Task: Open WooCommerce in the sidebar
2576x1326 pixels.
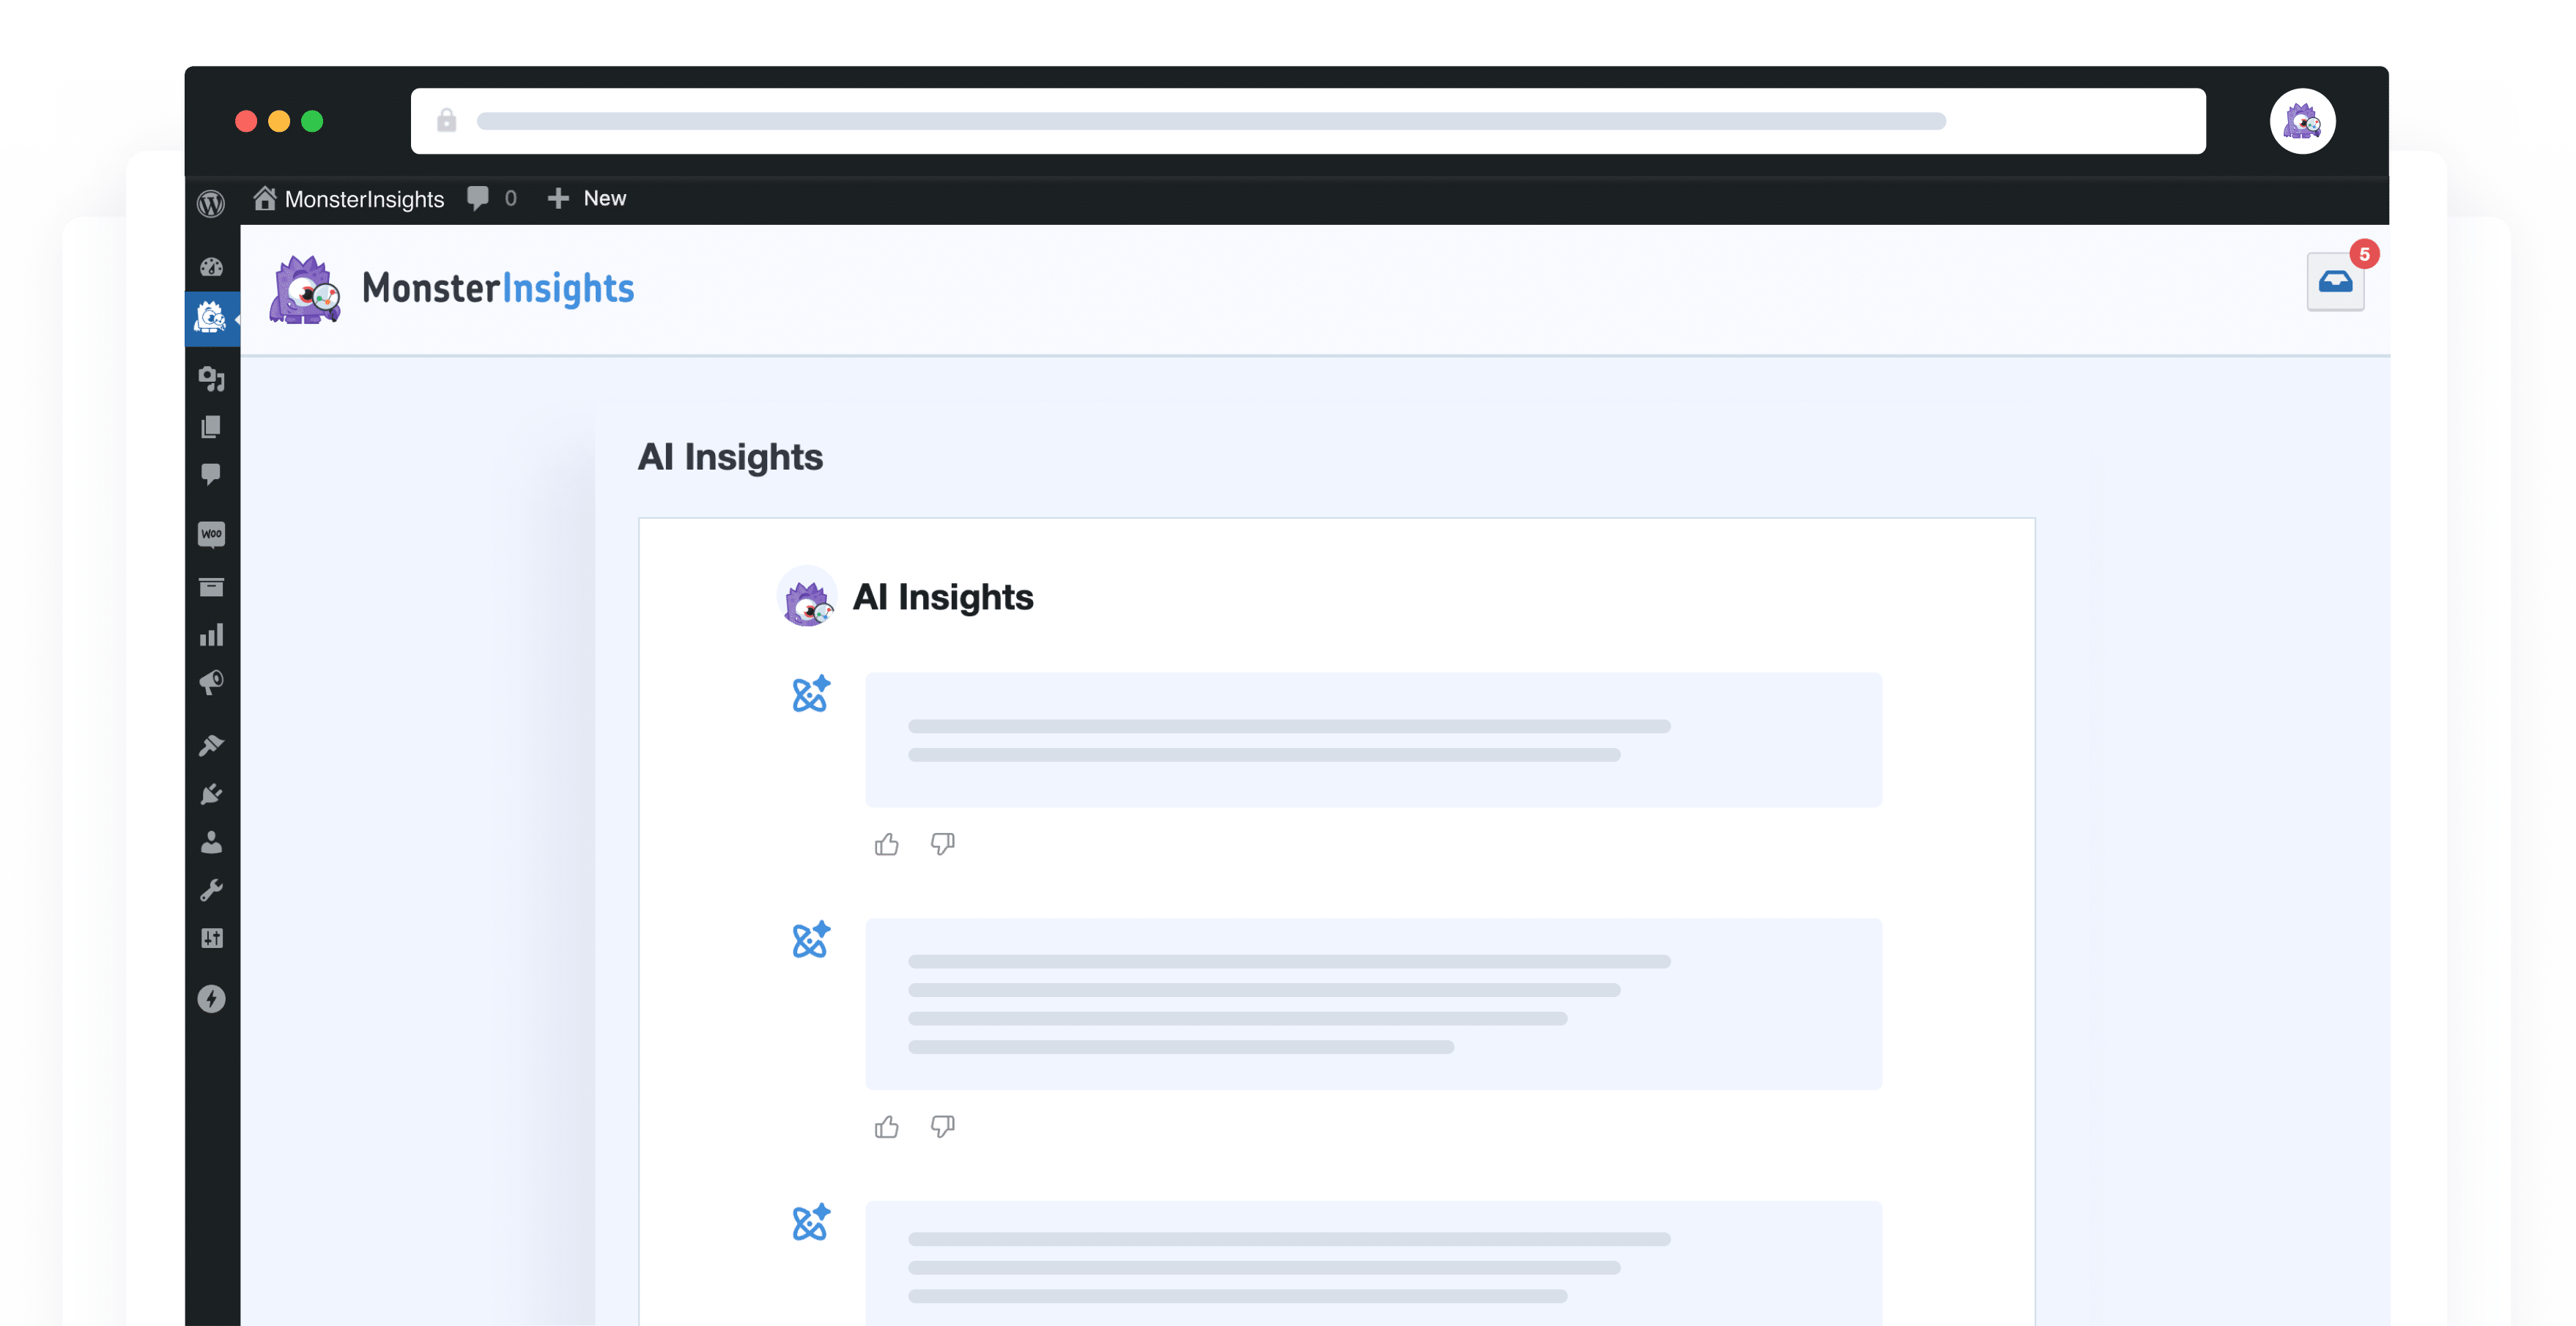Action: click(211, 534)
